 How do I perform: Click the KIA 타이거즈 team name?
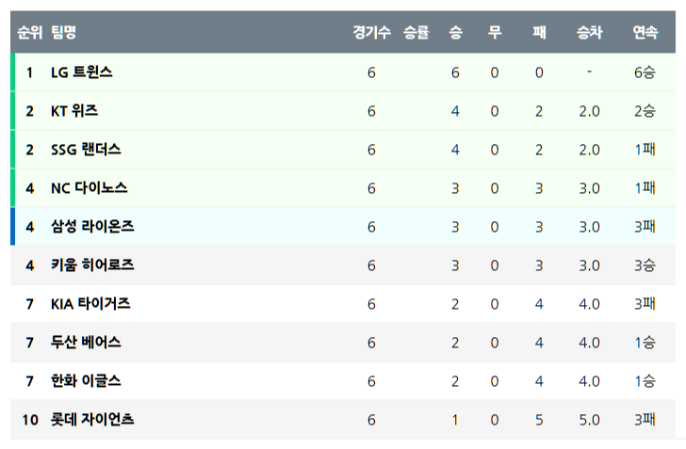point(90,304)
